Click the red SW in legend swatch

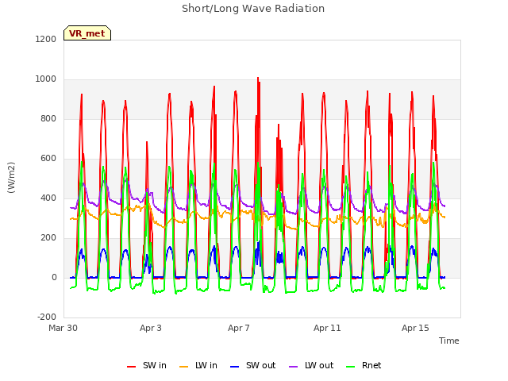click(x=131, y=367)
